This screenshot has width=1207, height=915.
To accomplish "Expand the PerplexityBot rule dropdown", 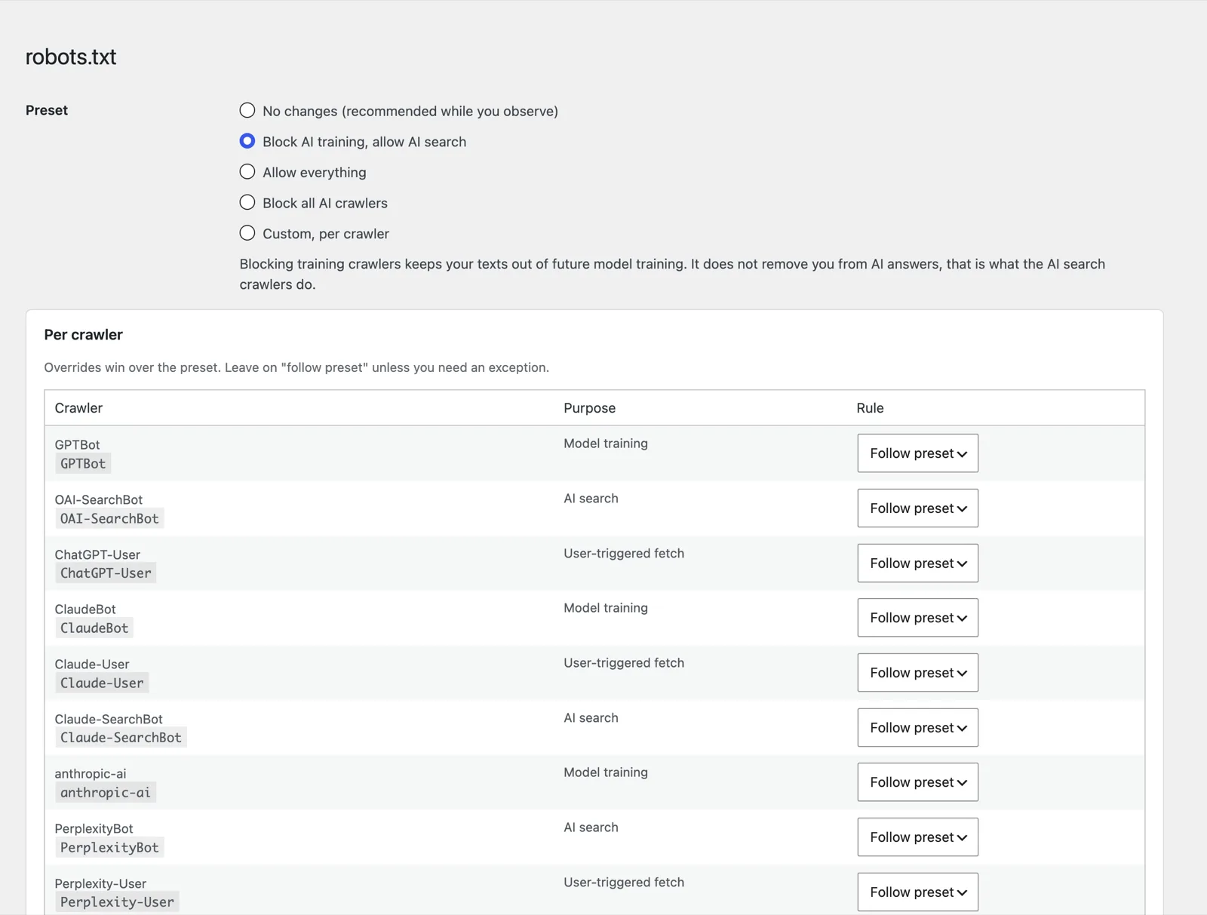I will point(917,837).
